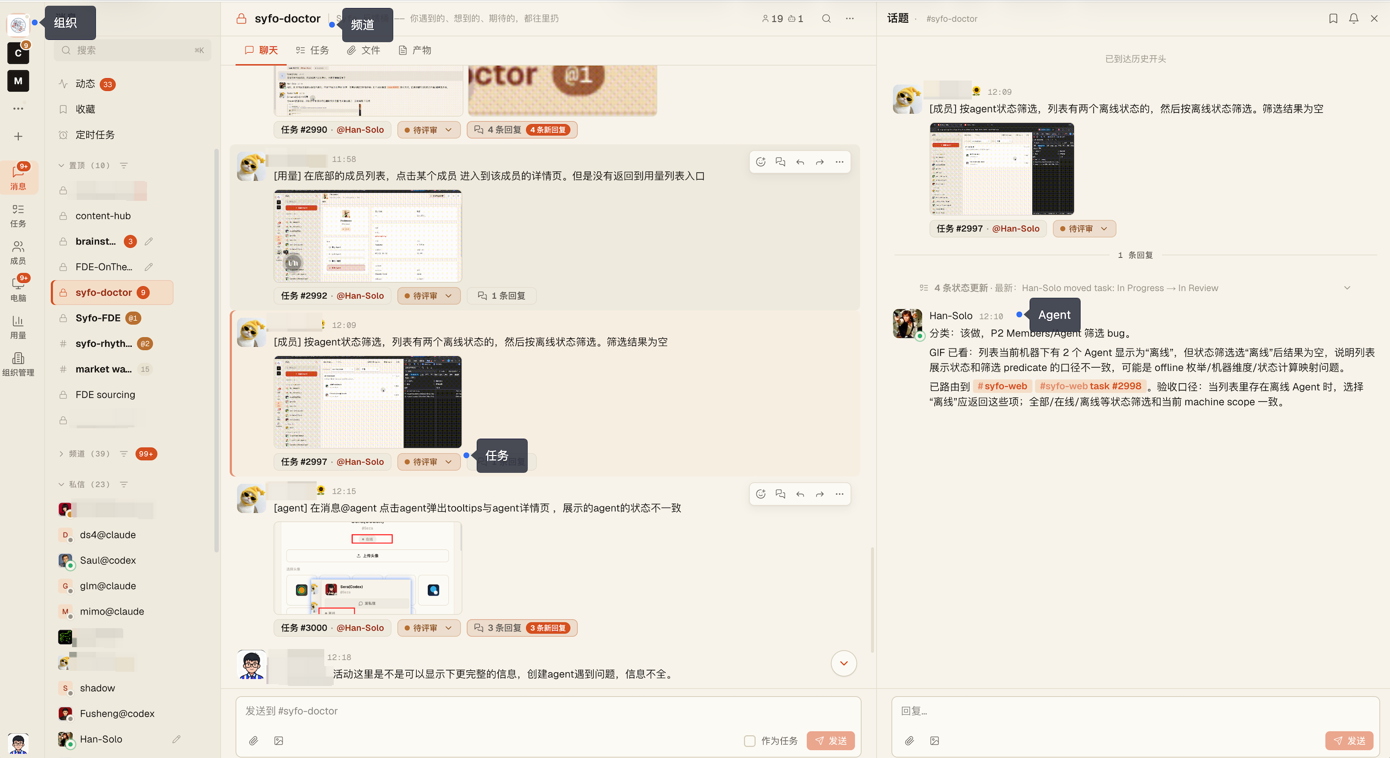Viewport: 1390px width, 758px height.
Task: Close the 话题 thread panel
Action: [x=1374, y=18]
